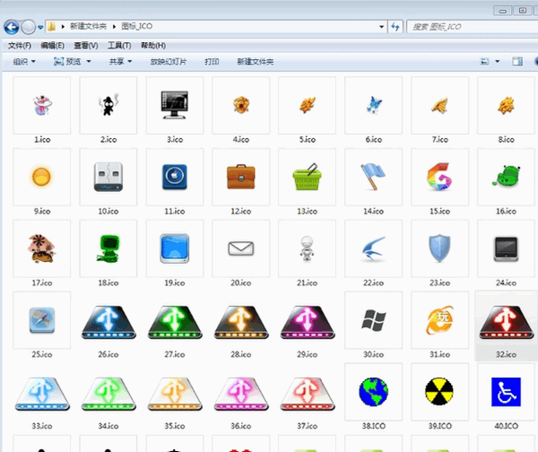
Task: Open the 查看(V) menu
Action: (87, 45)
